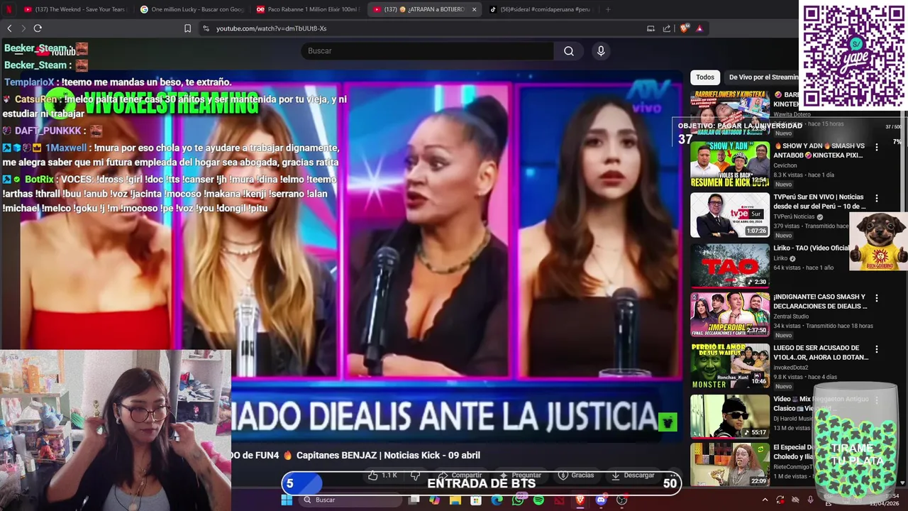Viewport: 908px width, 511px height.
Task: Click the system tray microphone icon
Action: [810, 500]
